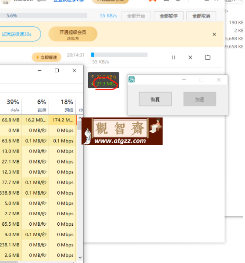Viewport: 245px width, 263px height.
Task: Select the 238.1 MB memory cell
Action: 11,245
